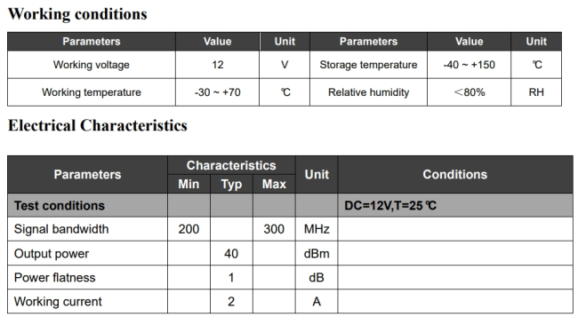The image size is (578, 325).
Task: Click the Relative humidity cell
Action: click(x=368, y=92)
